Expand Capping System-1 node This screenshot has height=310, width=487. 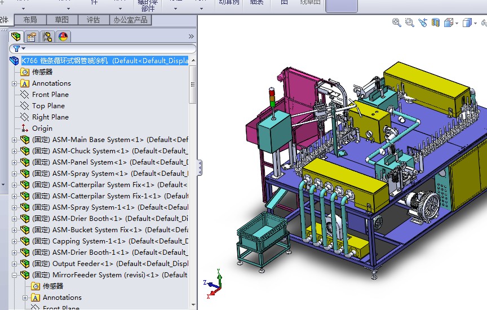[14, 241]
